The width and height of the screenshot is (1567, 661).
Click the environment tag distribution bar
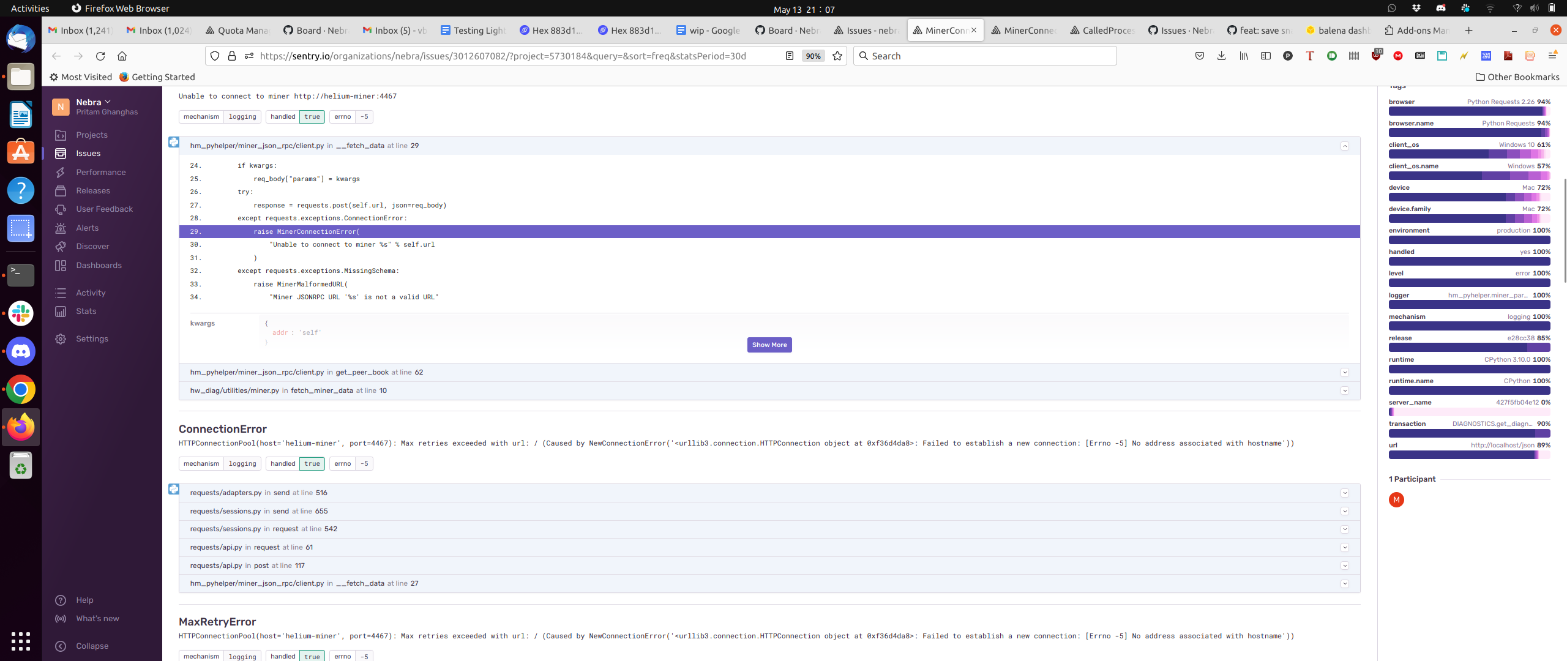coord(1469,240)
